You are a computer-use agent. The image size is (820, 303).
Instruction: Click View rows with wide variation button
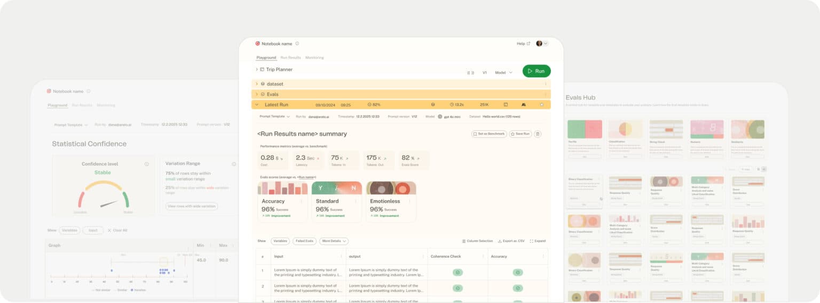192,206
